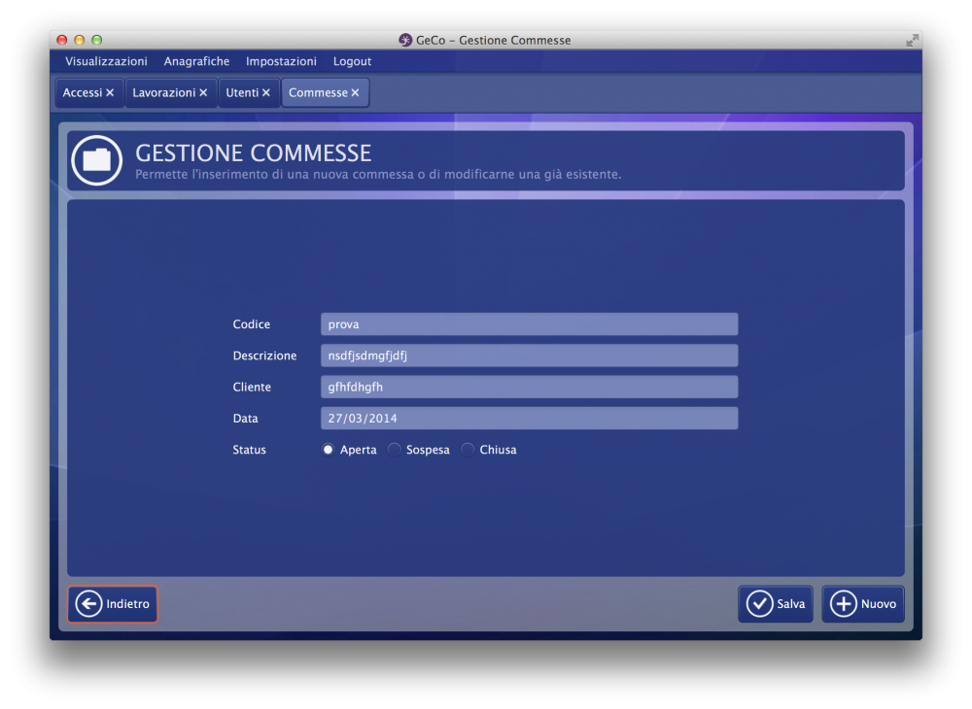Close the Utenti tab with its X
The height and width of the screenshot is (709, 972).
(266, 93)
